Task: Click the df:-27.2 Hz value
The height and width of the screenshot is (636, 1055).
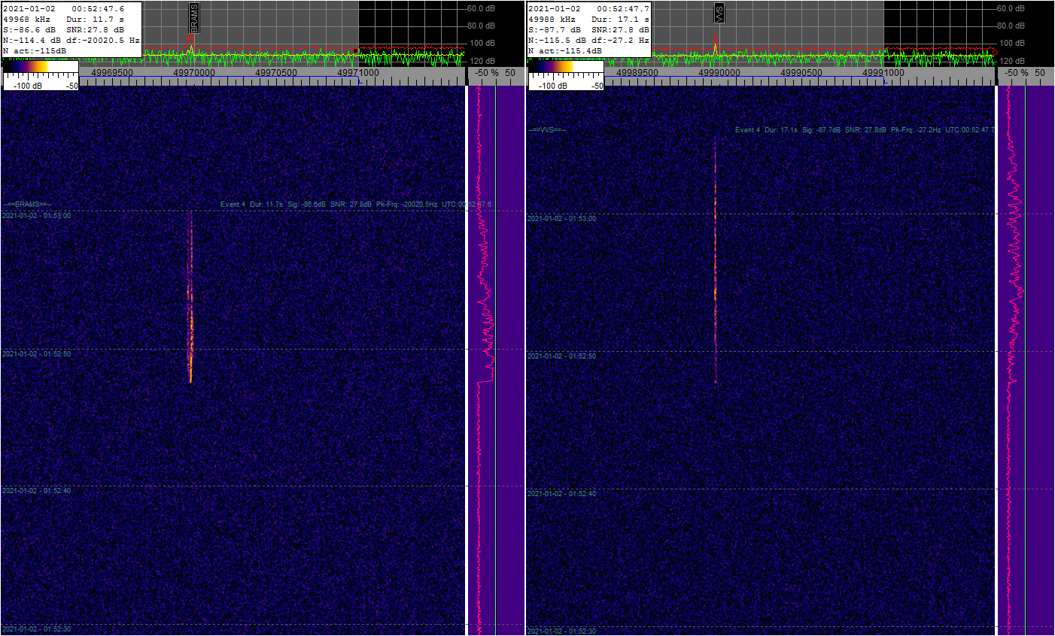Action: (621, 41)
